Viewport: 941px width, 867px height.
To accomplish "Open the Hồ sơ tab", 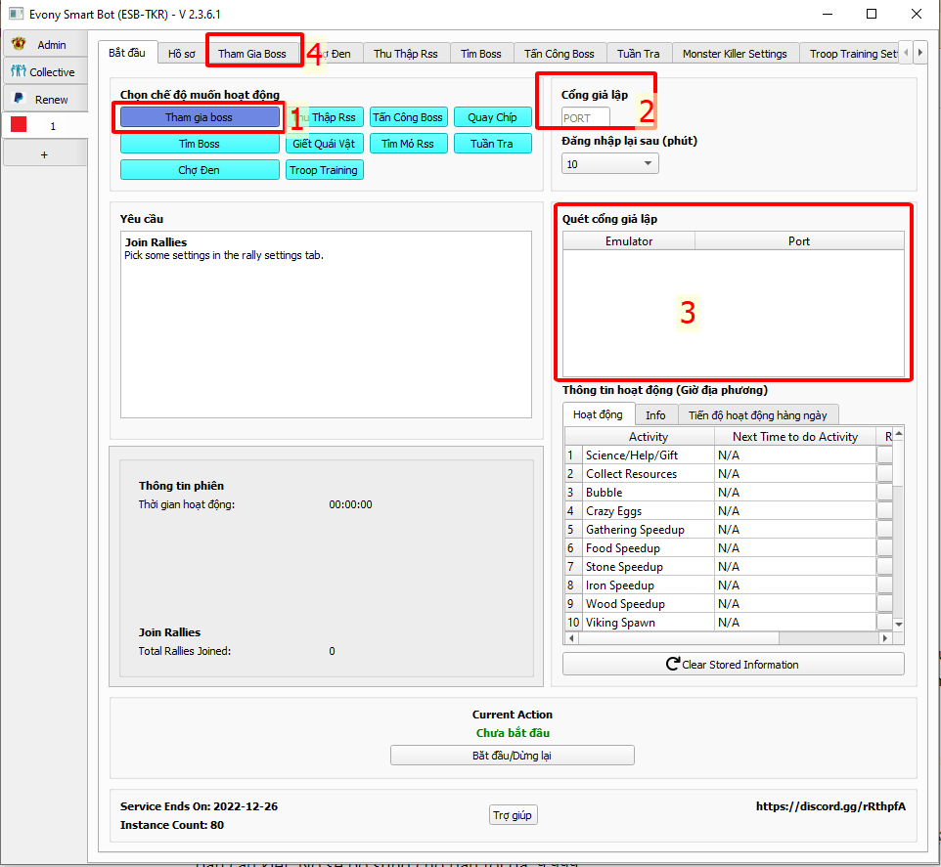I will coord(182,54).
